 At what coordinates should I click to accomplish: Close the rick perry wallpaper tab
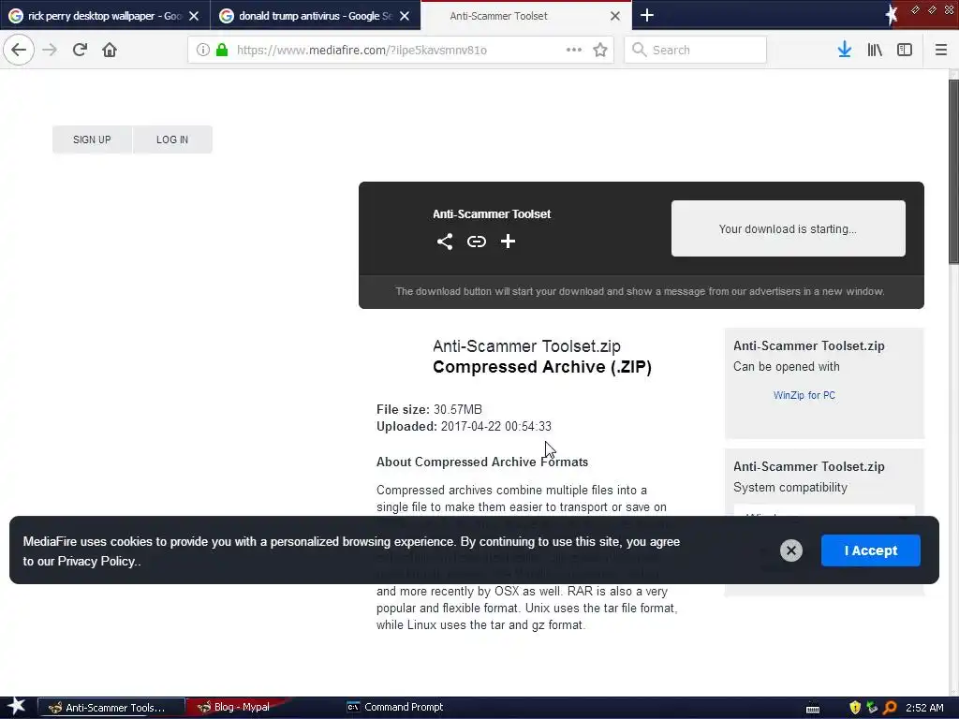(x=194, y=17)
